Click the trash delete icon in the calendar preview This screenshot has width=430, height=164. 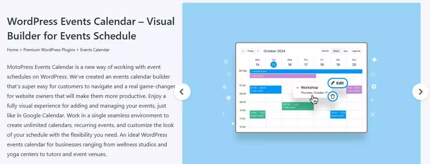tap(333, 97)
